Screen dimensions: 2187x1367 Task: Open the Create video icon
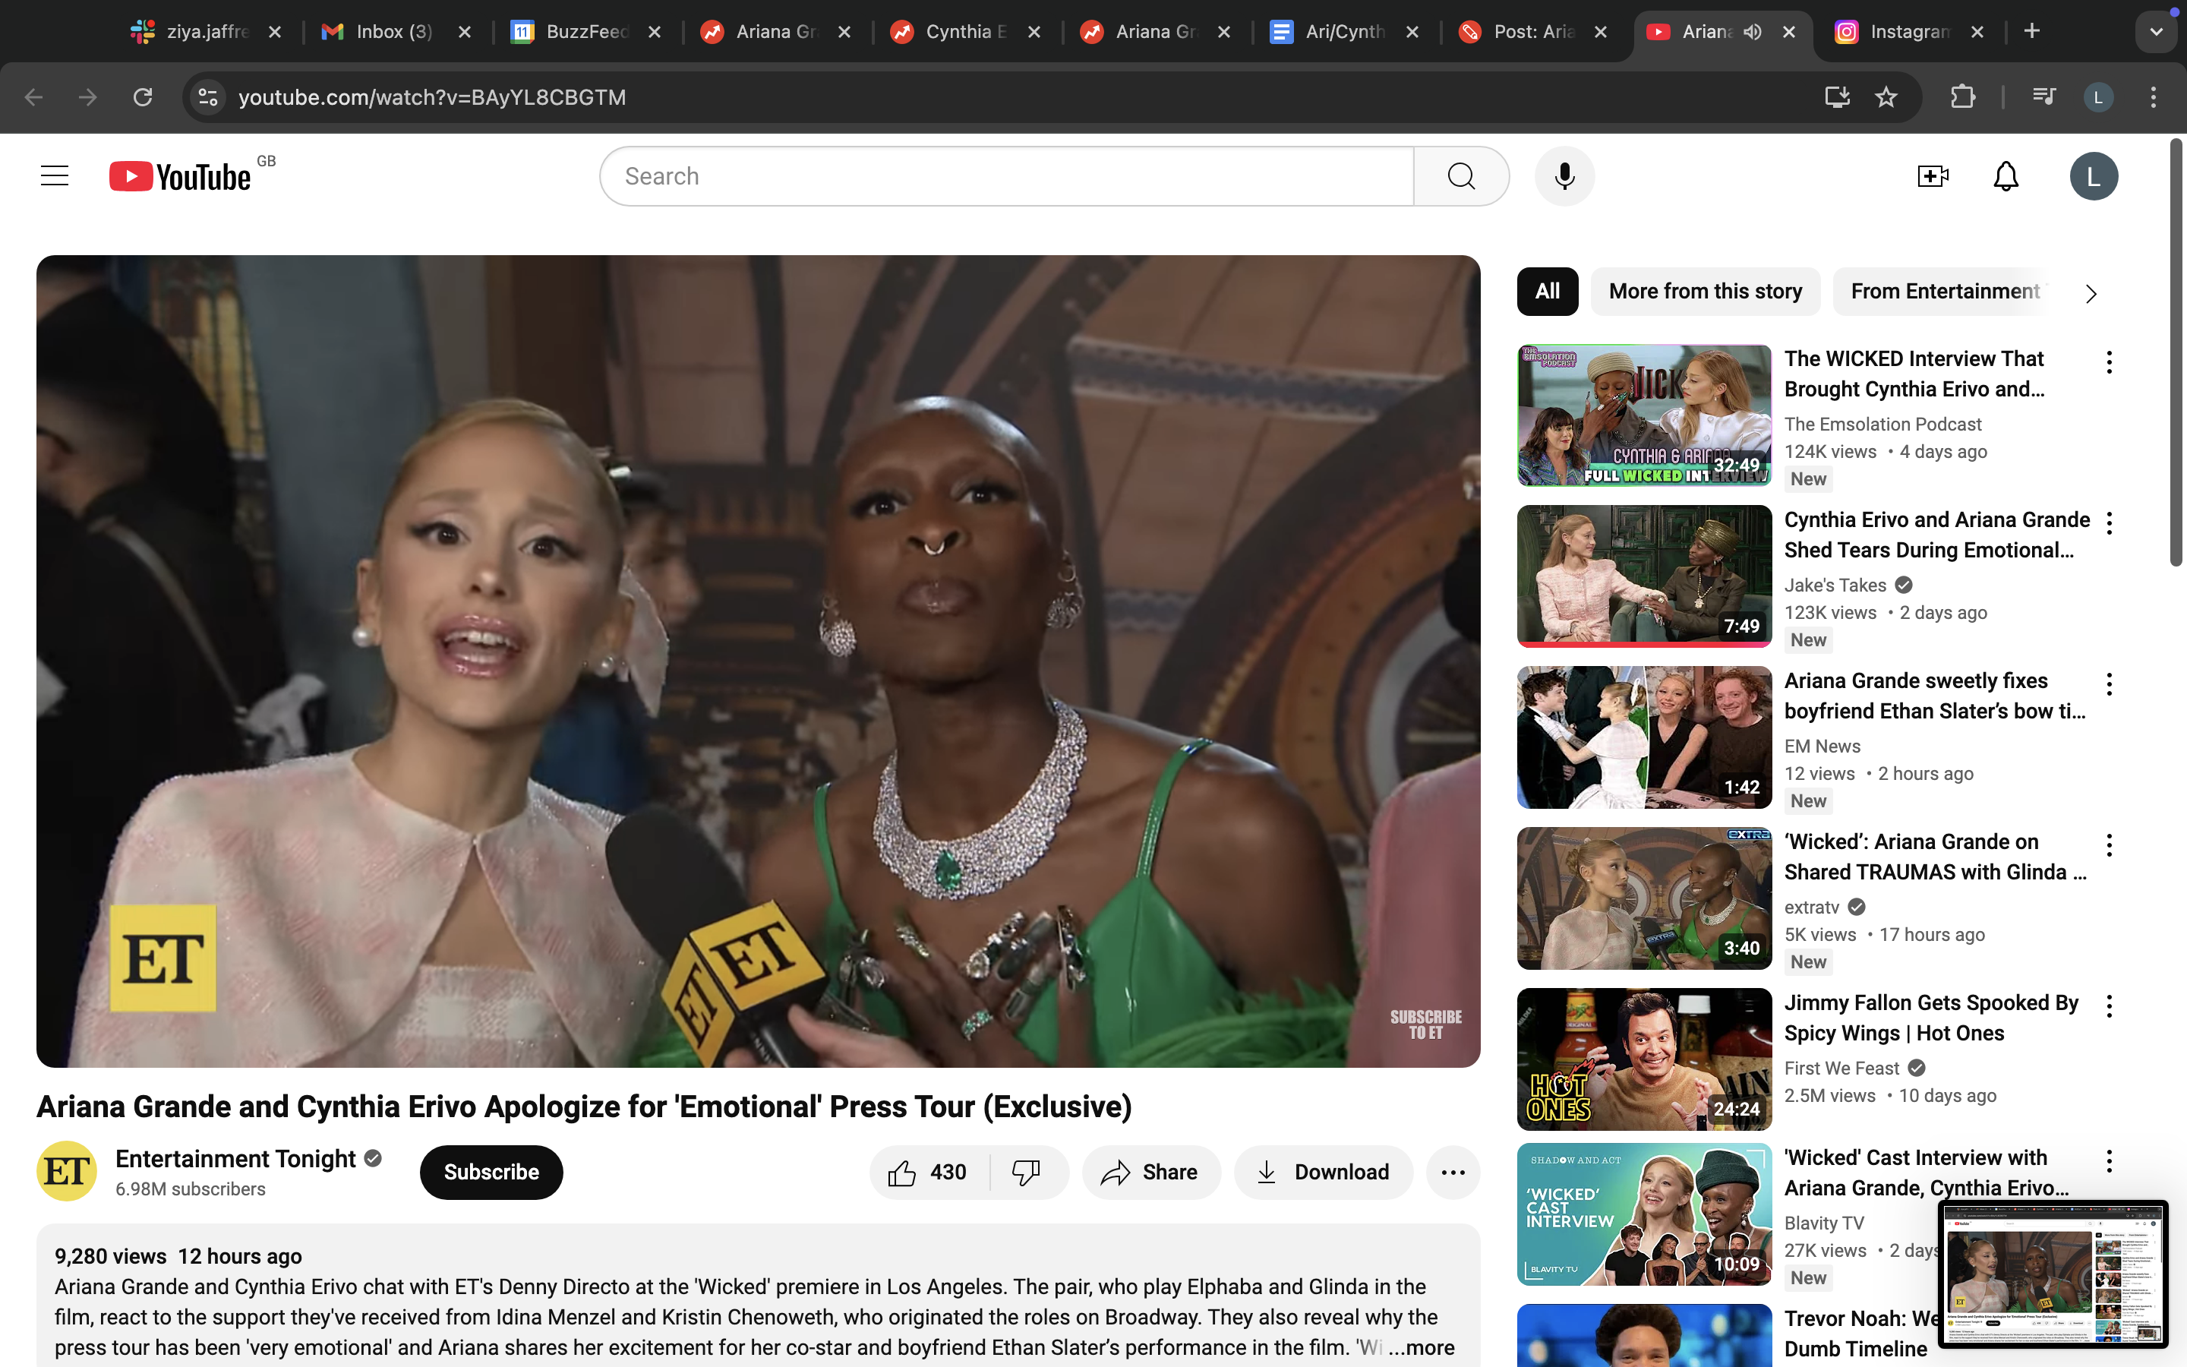(x=1932, y=176)
